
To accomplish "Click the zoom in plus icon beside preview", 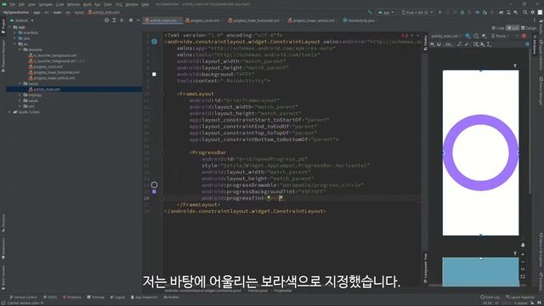I will tap(523, 254).
